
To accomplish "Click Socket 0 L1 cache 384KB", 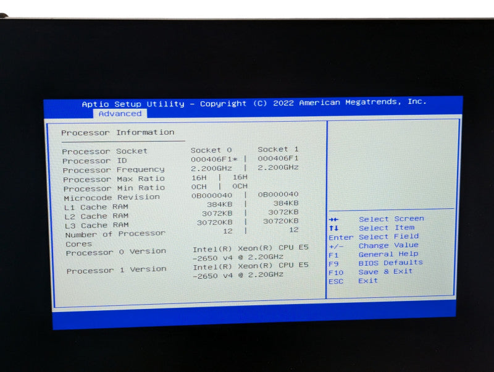I will (220, 205).
